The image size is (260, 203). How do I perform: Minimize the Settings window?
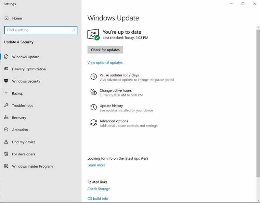pyautogui.click(x=231, y=4)
